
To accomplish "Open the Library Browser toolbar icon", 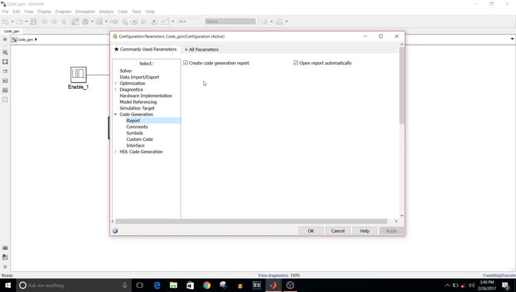I will [x=75, y=21].
